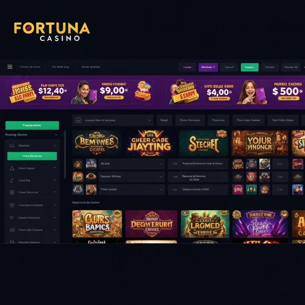The height and width of the screenshot is (305, 305).
Task: Click the handshake icon in the sidebar
Action: pos(12,218)
